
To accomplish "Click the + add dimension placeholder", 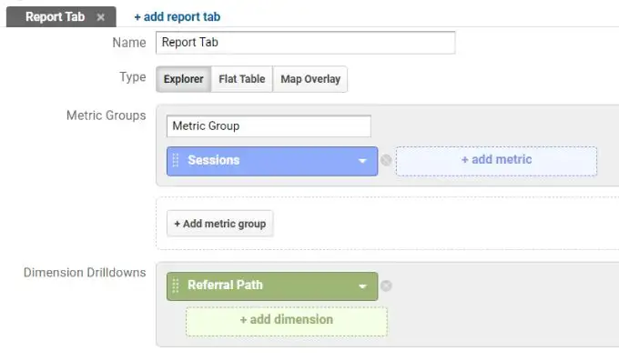I will pyautogui.click(x=286, y=321).
